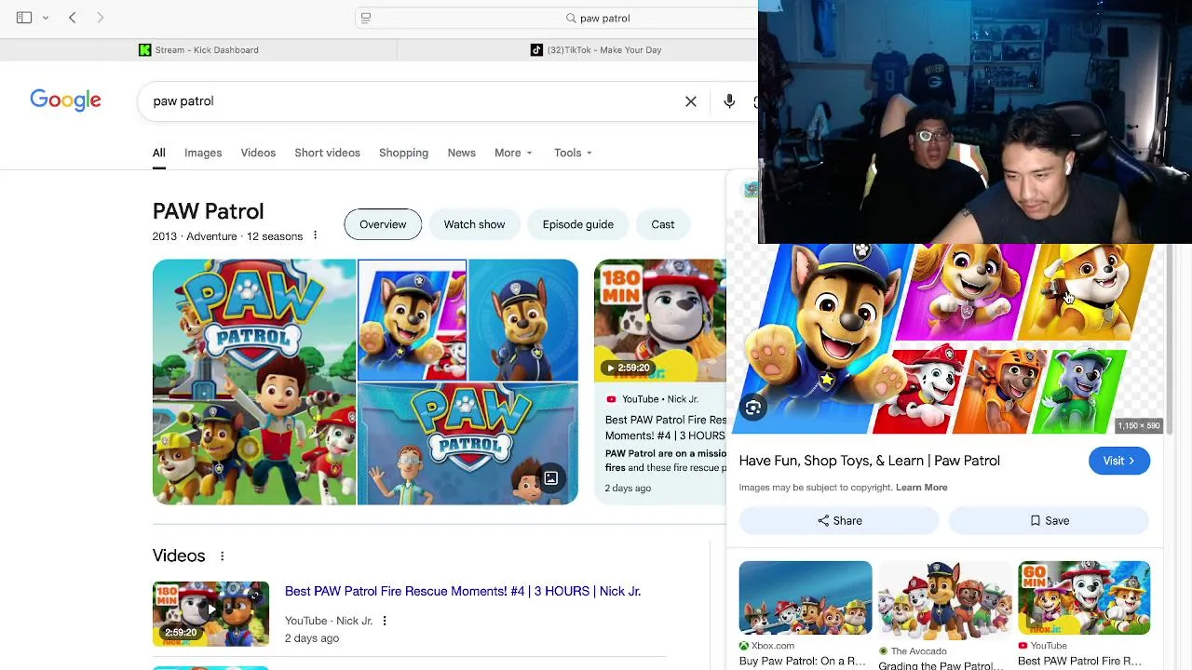The width and height of the screenshot is (1192, 670).
Task: Open the Shopping results tab
Action: pyautogui.click(x=403, y=153)
